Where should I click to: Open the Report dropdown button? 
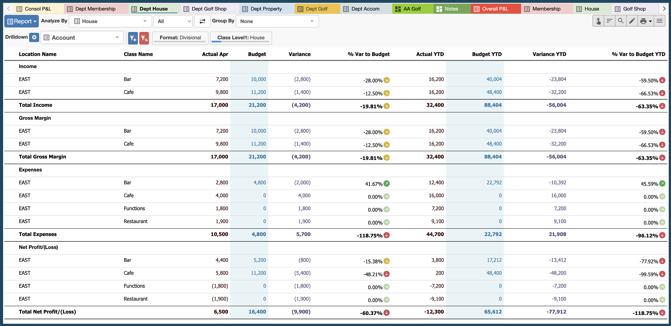(21, 21)
